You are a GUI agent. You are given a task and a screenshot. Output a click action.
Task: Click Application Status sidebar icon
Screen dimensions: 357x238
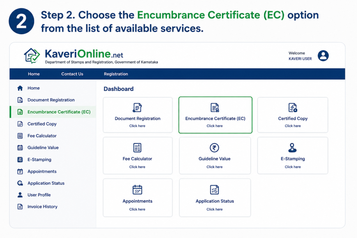[20, 183]
